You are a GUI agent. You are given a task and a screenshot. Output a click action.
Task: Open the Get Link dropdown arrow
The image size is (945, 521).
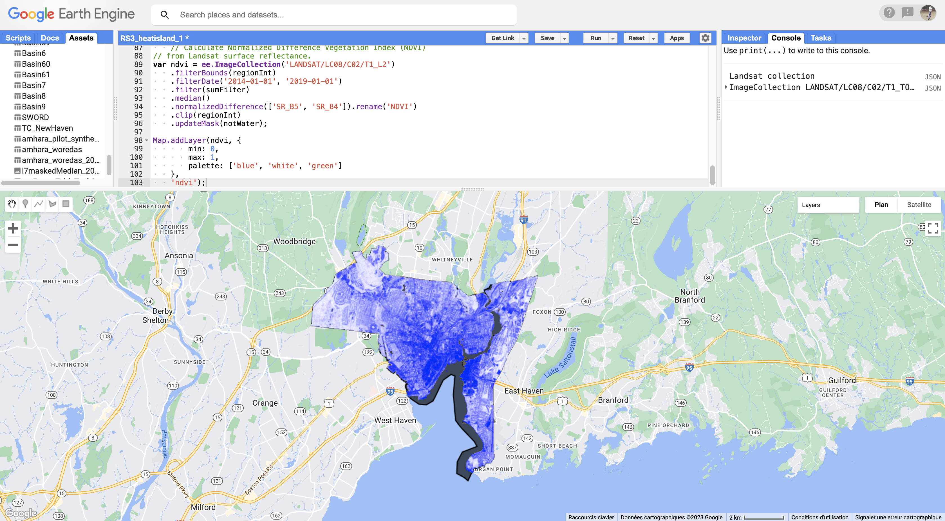[524, 38]
